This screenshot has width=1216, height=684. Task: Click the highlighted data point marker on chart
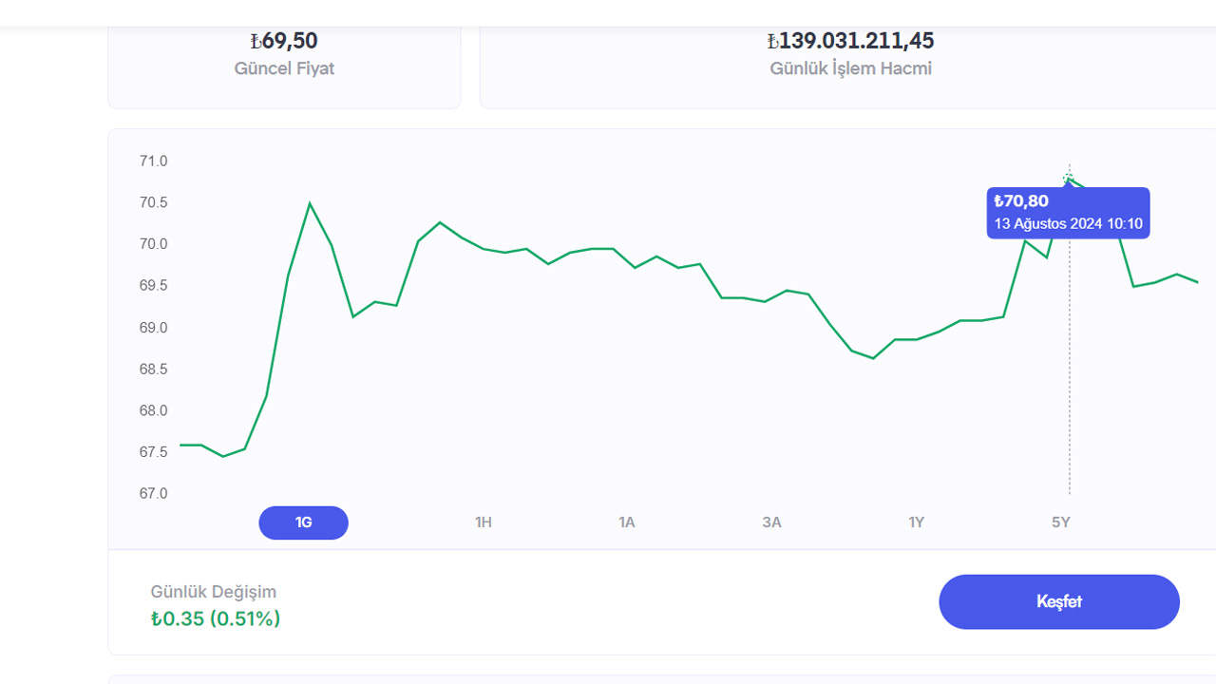click(x=1069, y=178)
